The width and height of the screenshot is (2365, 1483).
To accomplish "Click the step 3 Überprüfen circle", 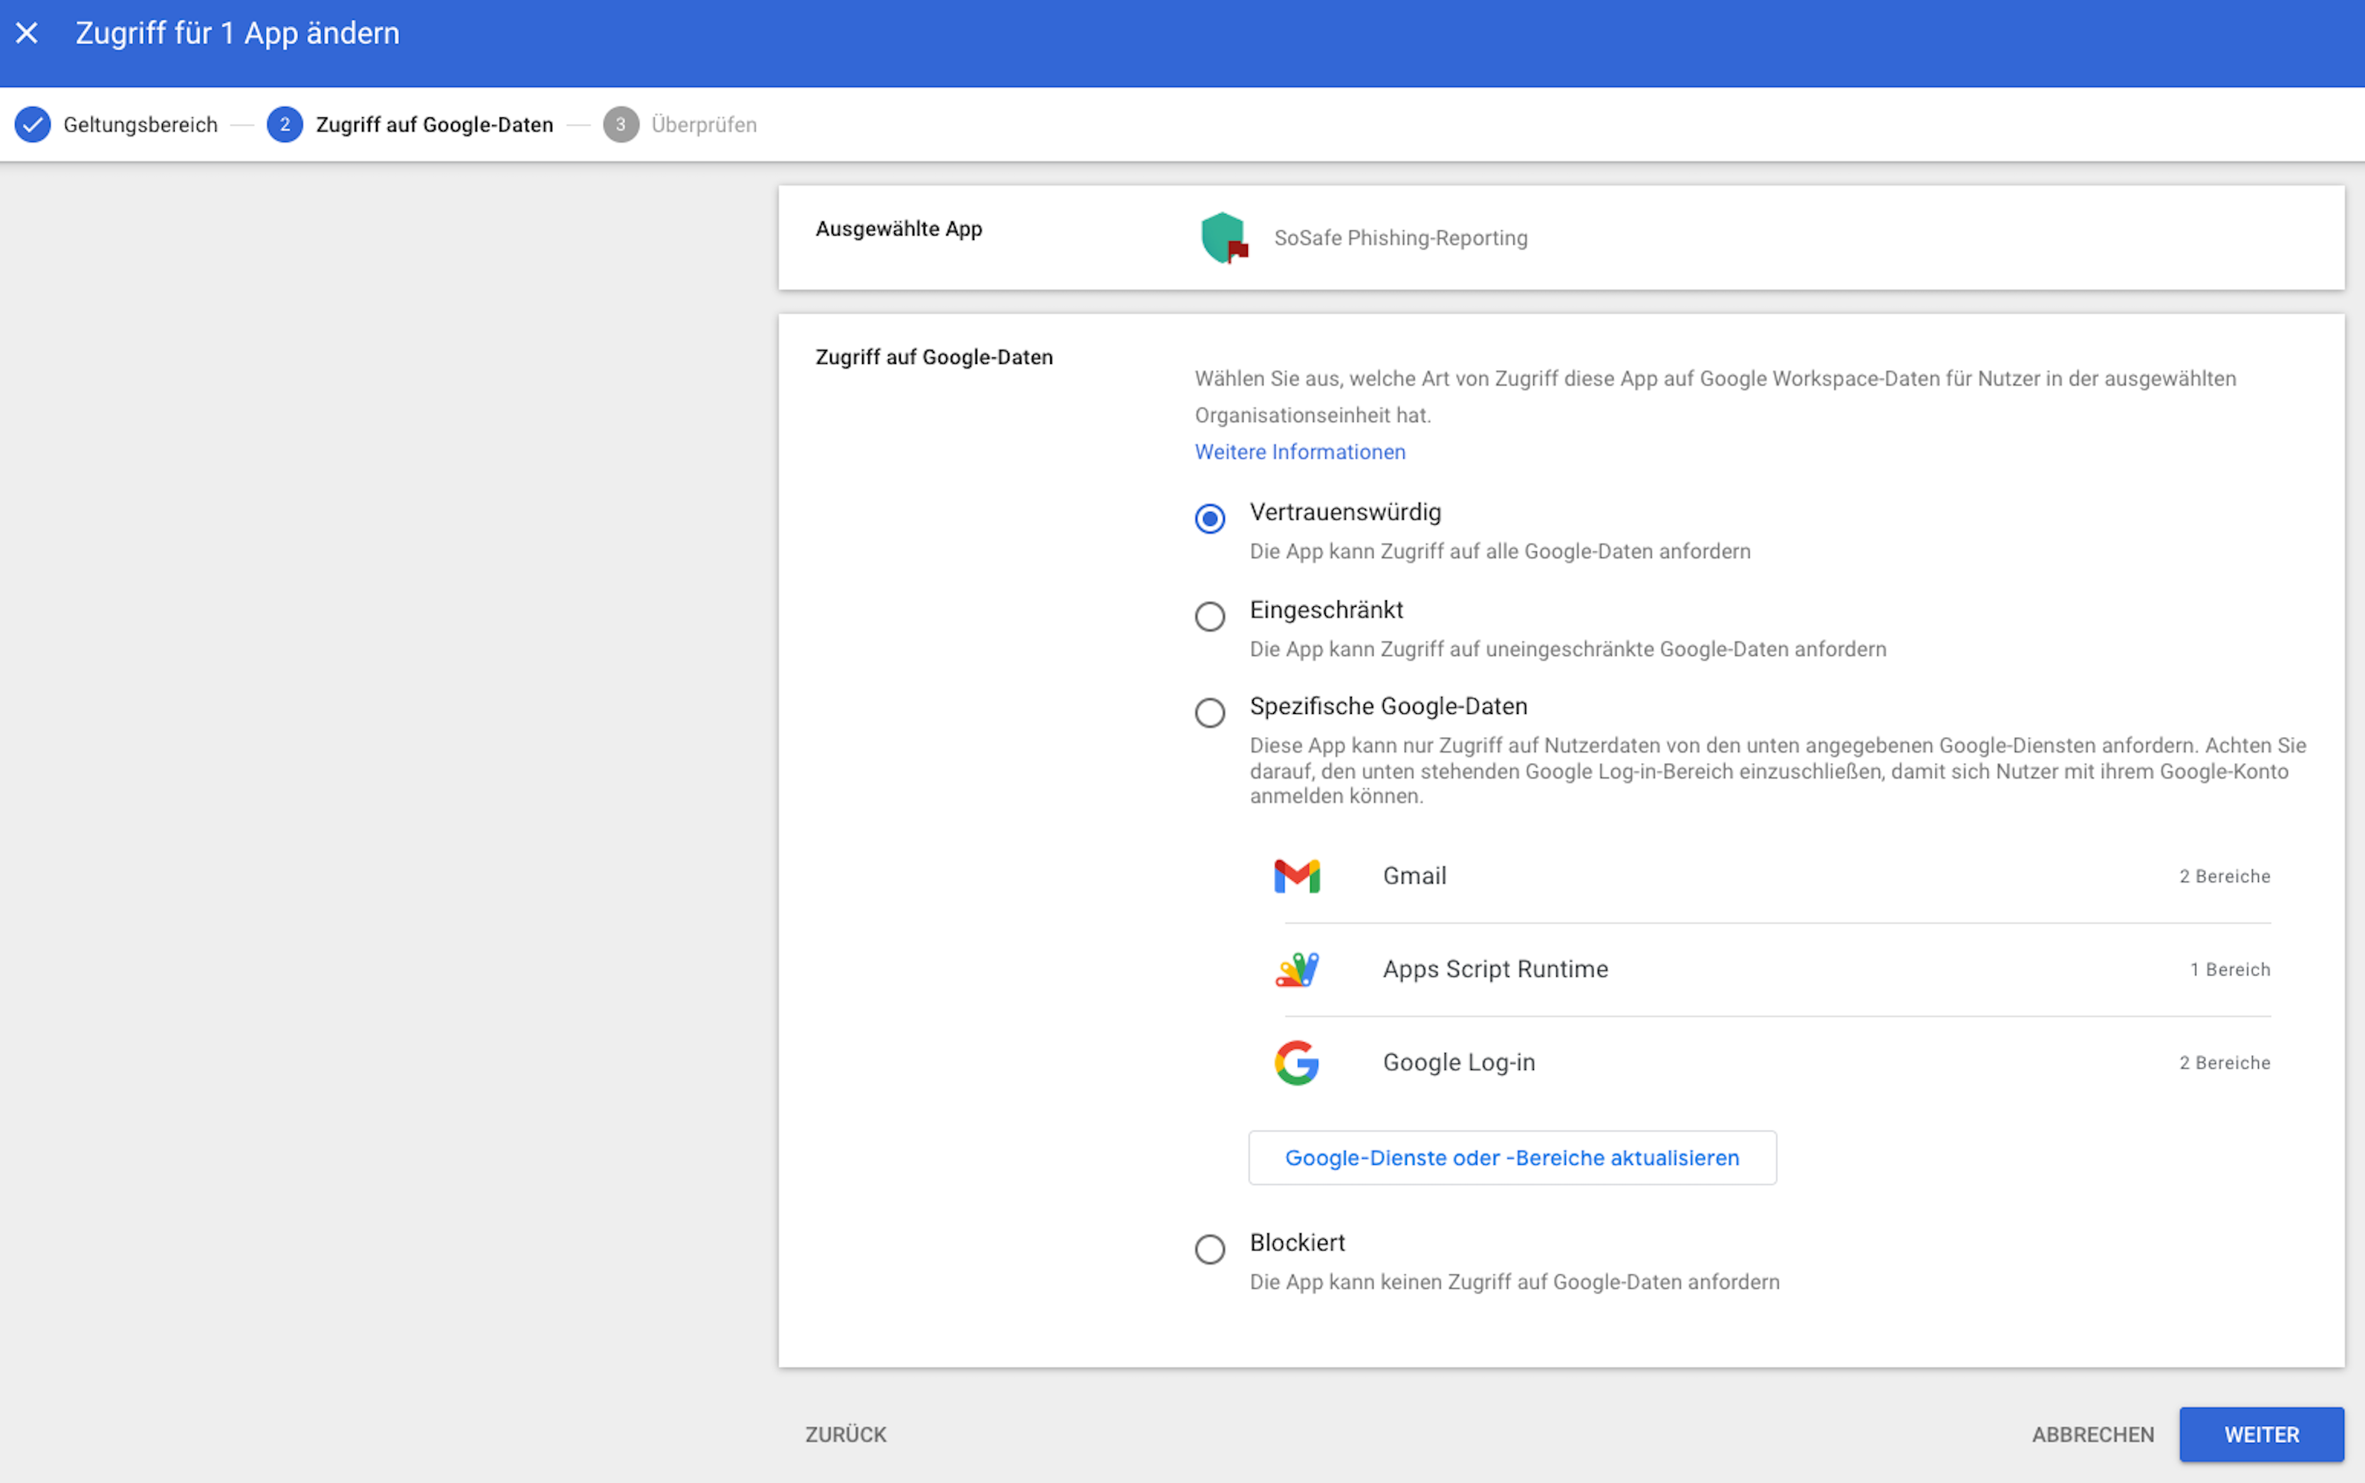I will pos(620,125).
